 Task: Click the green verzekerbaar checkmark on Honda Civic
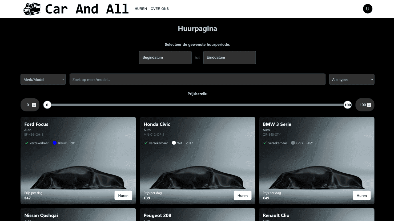[146, 143]
